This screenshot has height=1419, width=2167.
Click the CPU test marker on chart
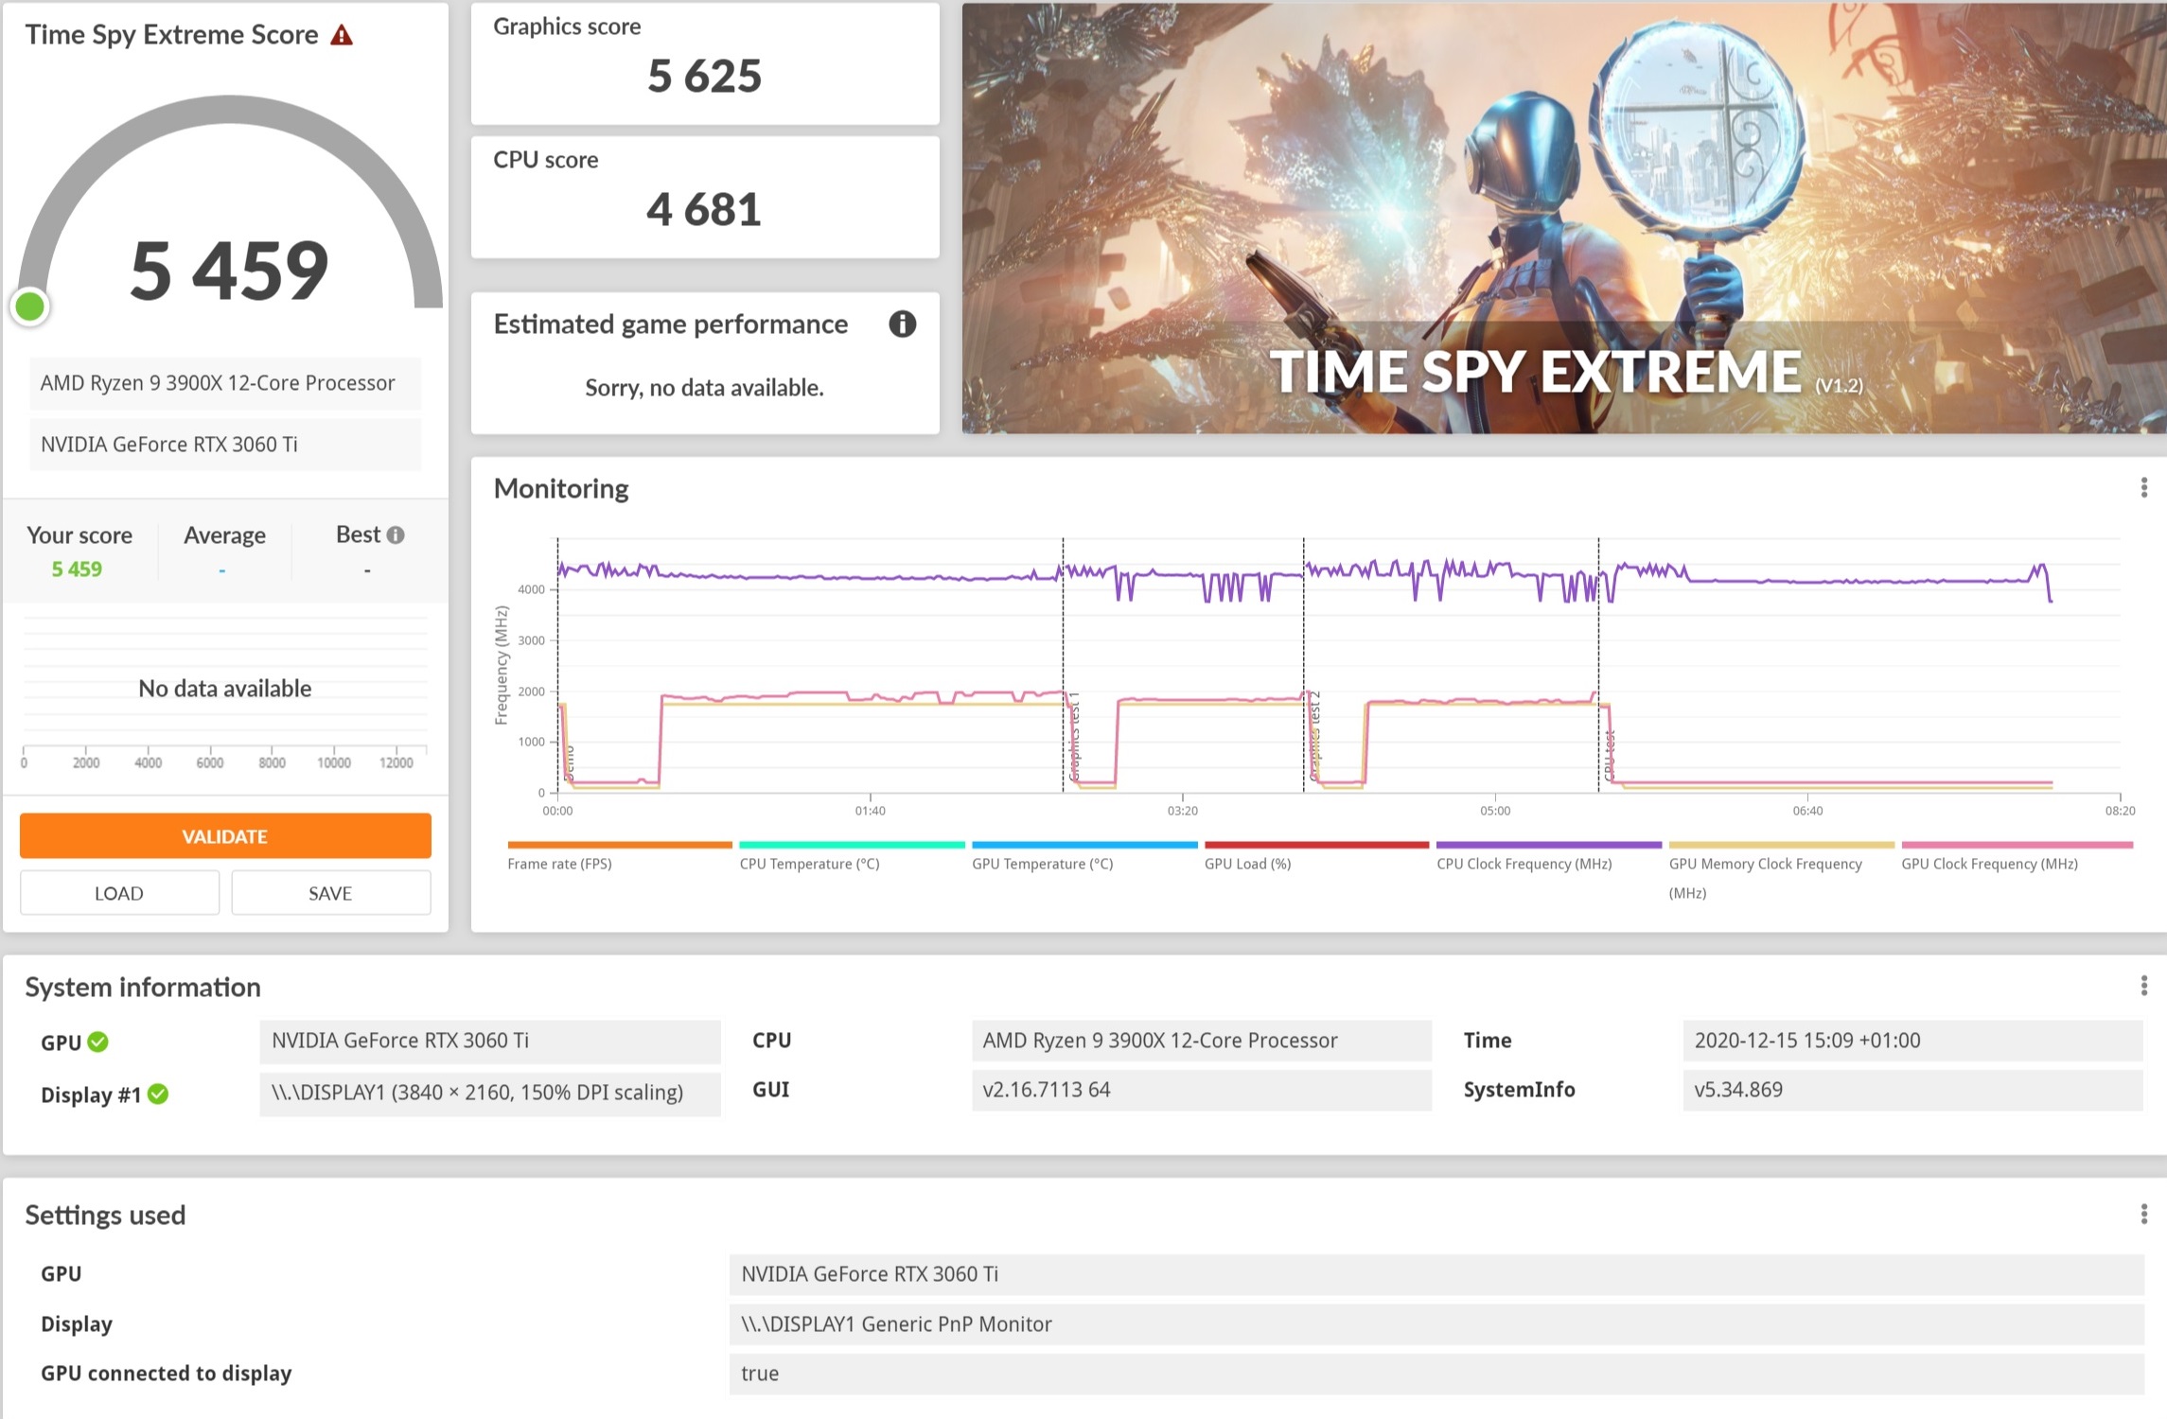coord(1611,756)
